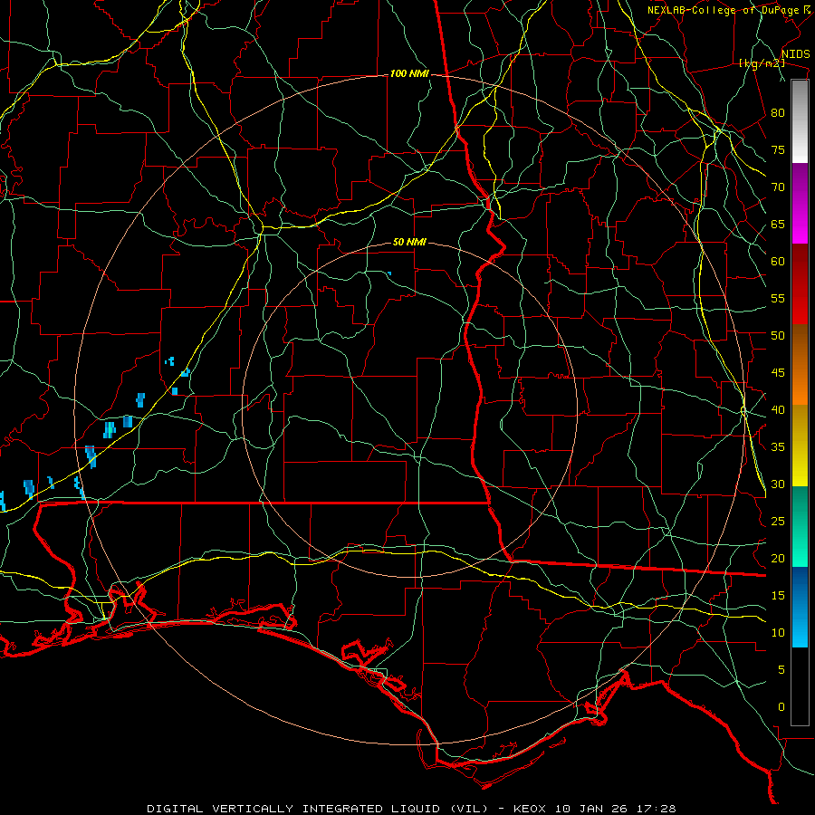
Task: Click the kg/m2 units label
Action: tap(762, 63)
